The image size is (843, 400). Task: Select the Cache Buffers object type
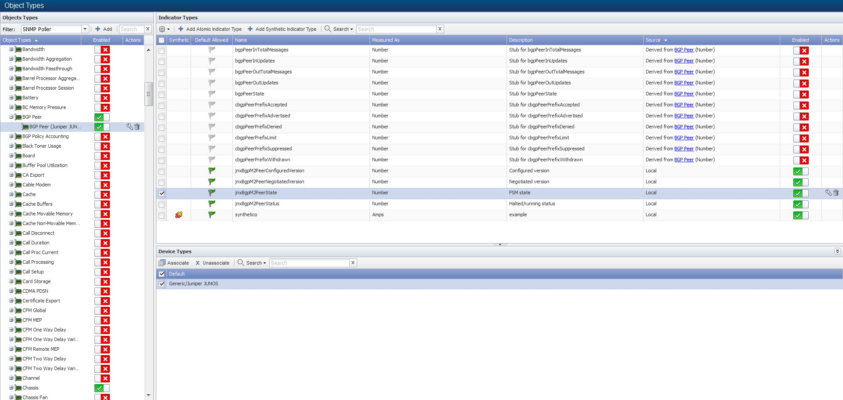[x=37, y=204]
